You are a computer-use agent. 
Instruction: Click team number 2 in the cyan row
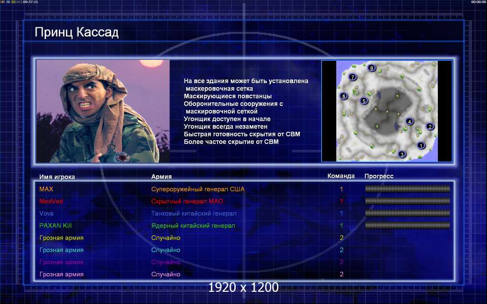341,250
